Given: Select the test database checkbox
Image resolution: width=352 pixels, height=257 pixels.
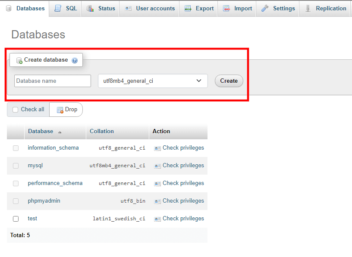Looking at the screenshot, I should pos(16,219).
